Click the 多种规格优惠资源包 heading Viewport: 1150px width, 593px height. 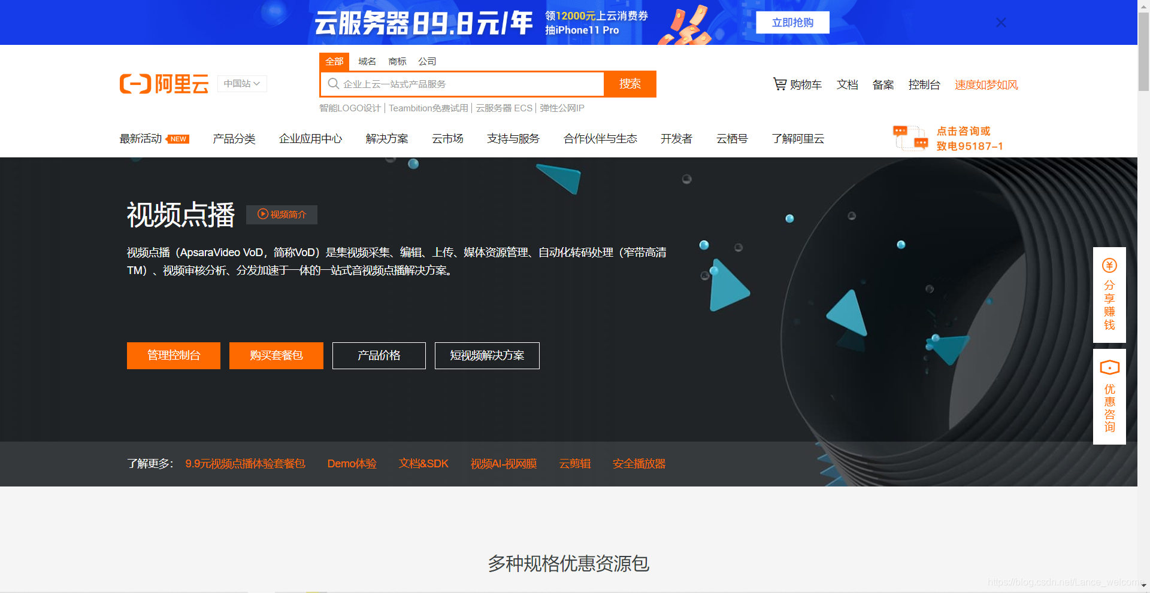pyautogui.click(x=568, y=563)
